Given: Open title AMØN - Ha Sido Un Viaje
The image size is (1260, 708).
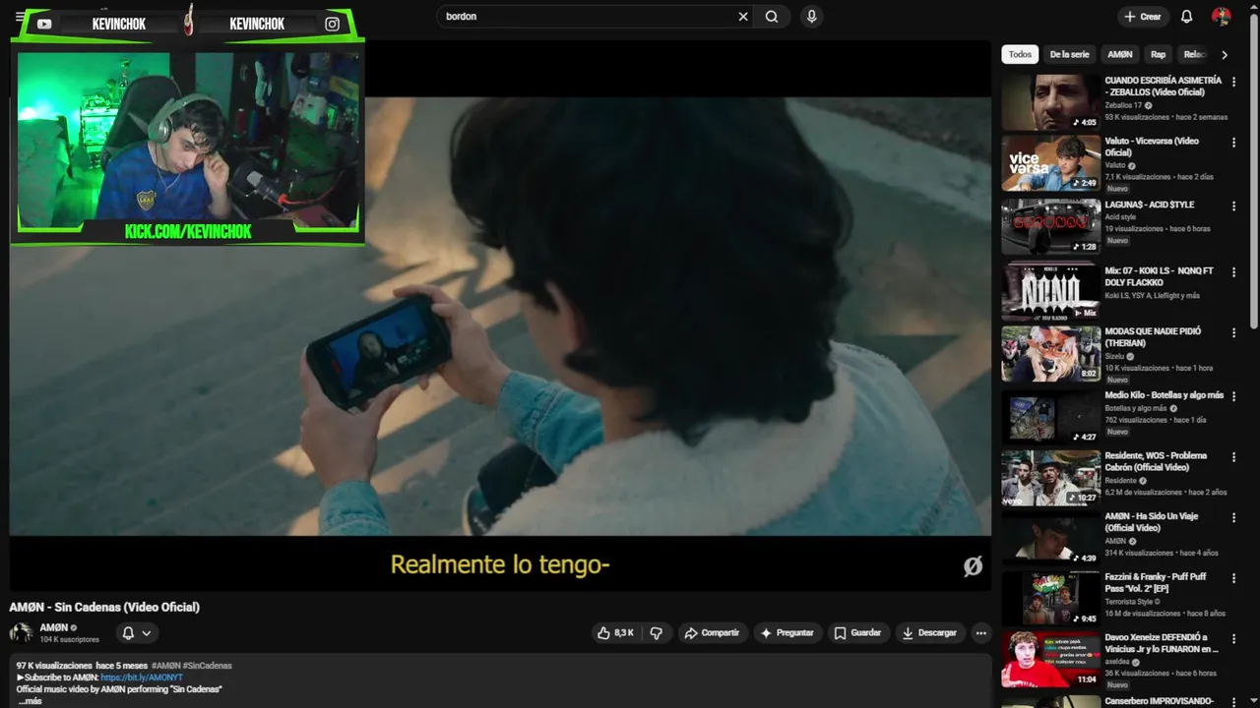Looking at the screenshot, I should point(1151,522).
